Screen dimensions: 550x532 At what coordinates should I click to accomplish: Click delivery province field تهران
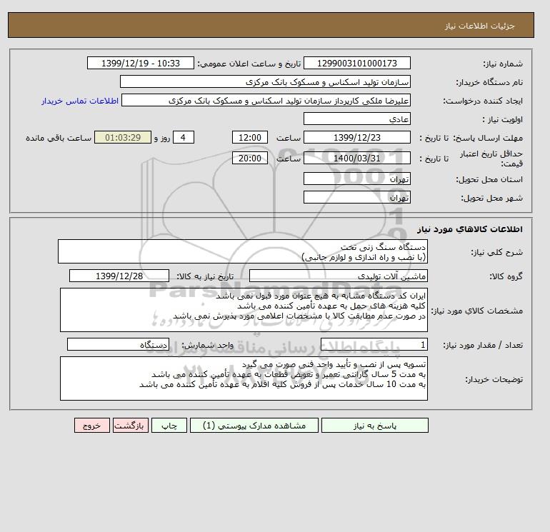[x=356, y=179]
